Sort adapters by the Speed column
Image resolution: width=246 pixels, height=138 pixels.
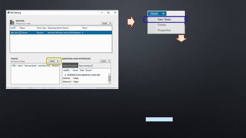click(x=75, y=70)
